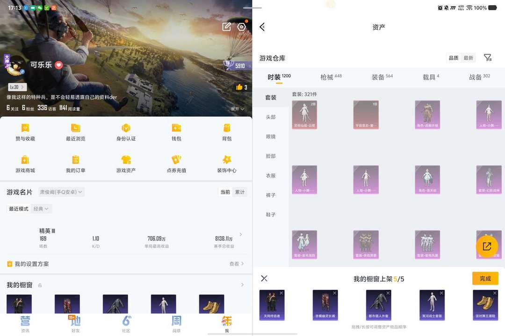Image resolution: width=505 pixels, height=336 pixels.
Task: Open 社区 in bottom navigation
Action: (126, 323)
